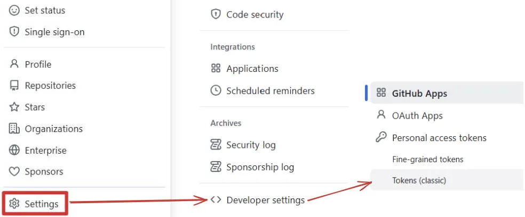Open Fine-grained tokens page
The image size is (525, 217).
click(x=427, y=159)
